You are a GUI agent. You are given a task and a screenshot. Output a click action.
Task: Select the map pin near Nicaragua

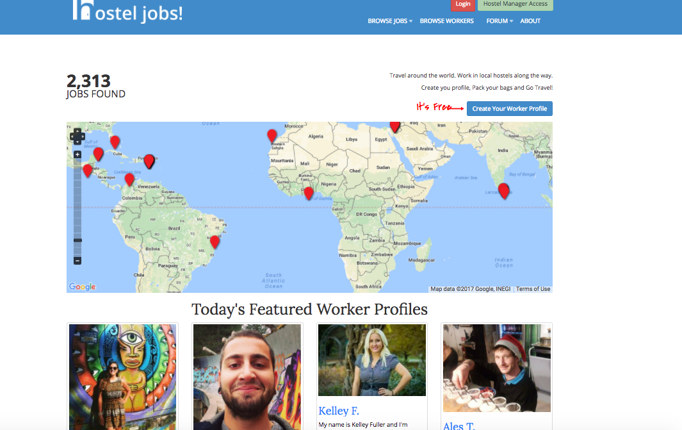click(x=88, y=170)
